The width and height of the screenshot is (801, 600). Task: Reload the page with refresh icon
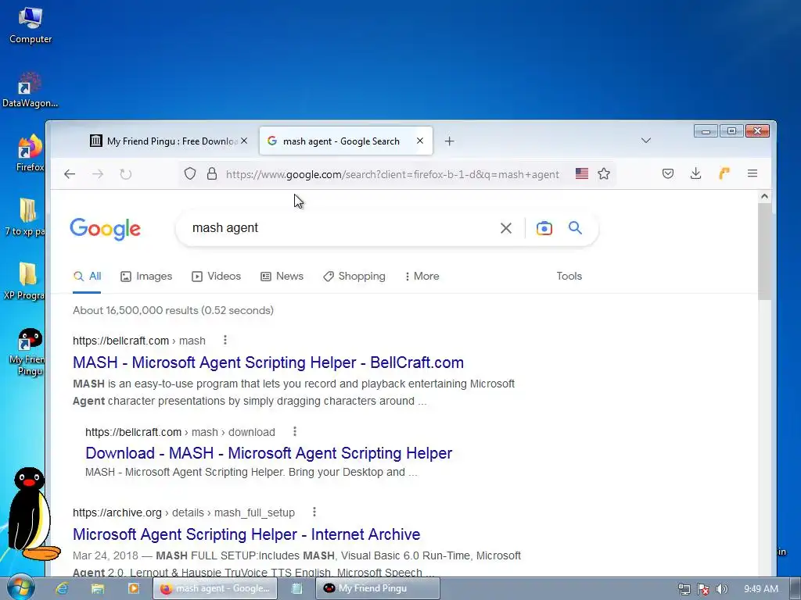(126, 174)
